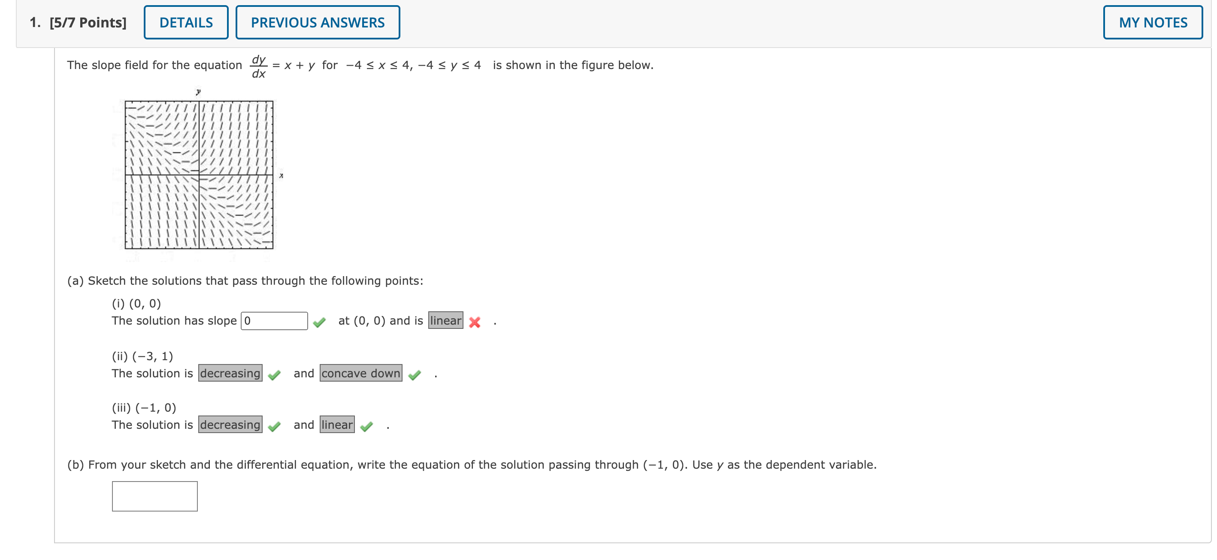This screenshot has width=1217, height=560.
Task: Click the green checkmark beside slope 0
Action: [320, 322]
